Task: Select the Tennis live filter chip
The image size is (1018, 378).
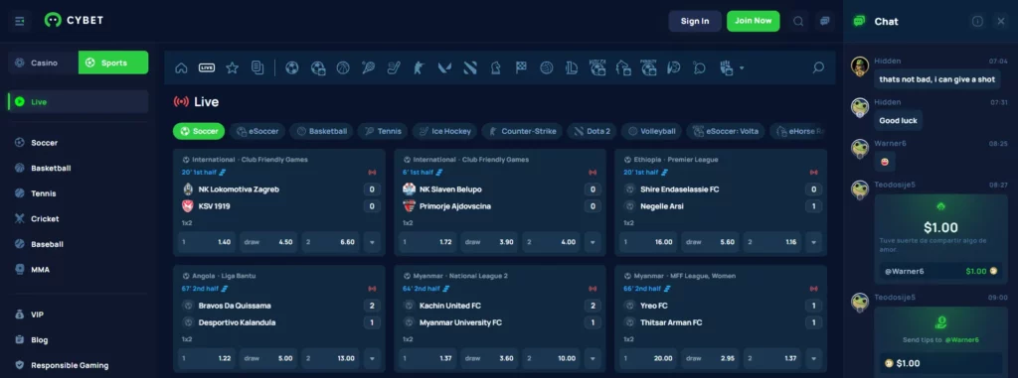Action: point(383,131)
